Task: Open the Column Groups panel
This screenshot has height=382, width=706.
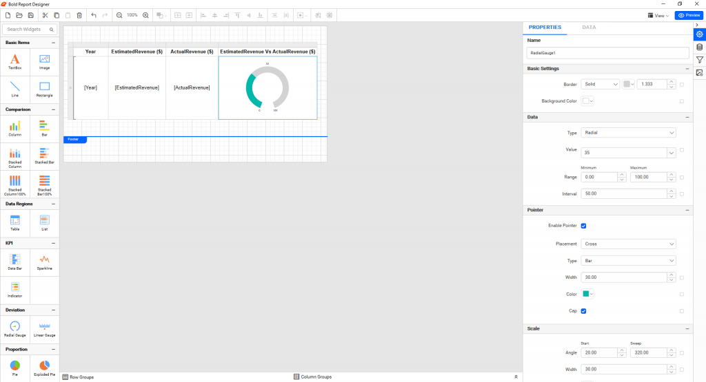Action: pyautogui.click(x=312, y=376)
